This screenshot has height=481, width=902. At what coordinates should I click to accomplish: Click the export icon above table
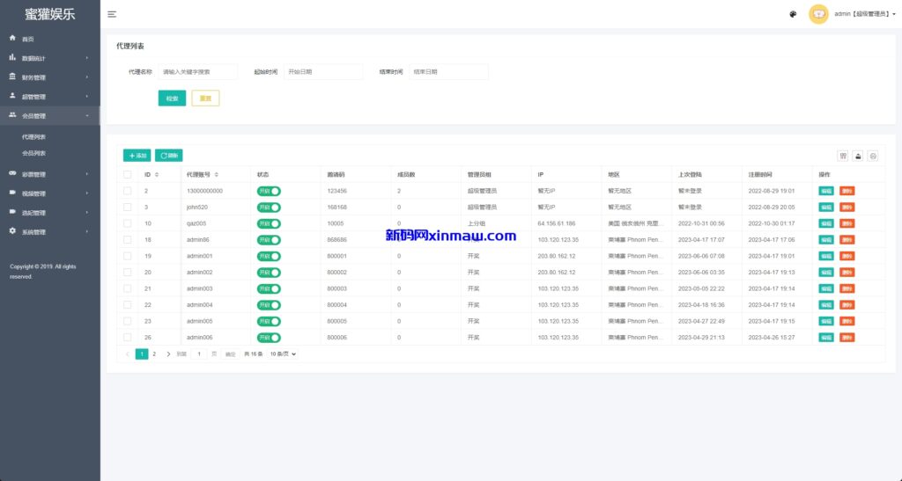coord(858,156)
